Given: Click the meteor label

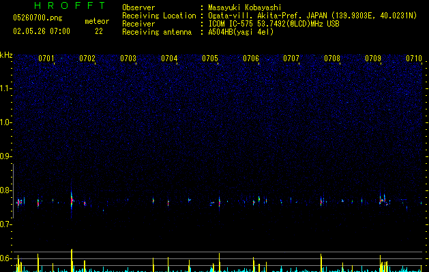Looking at the screenshot, I should coord(97,21).
